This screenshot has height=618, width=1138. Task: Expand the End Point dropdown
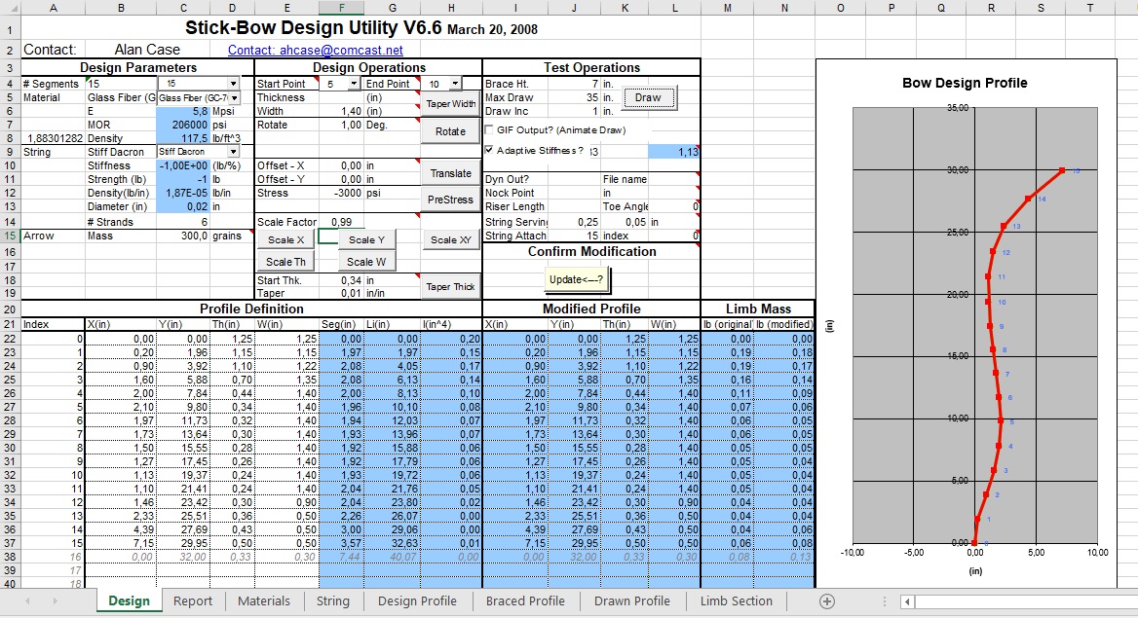tap(455, 84)
